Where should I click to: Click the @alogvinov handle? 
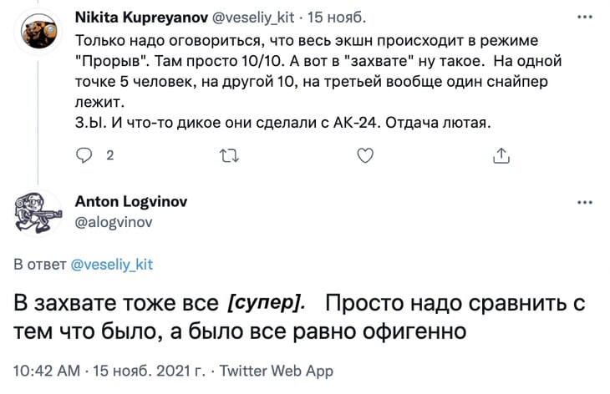pyautogui.click(x=114, y=222)
